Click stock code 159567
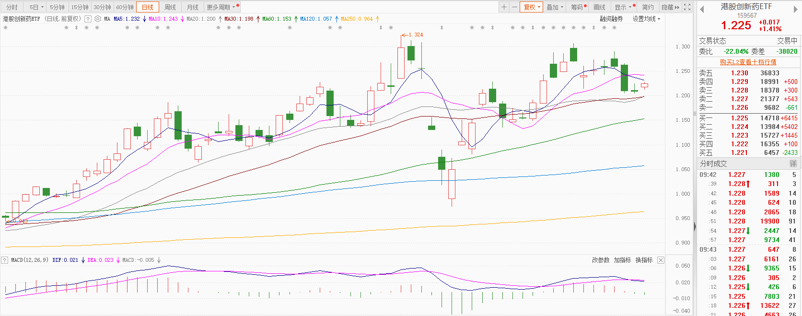 point(747,15)
